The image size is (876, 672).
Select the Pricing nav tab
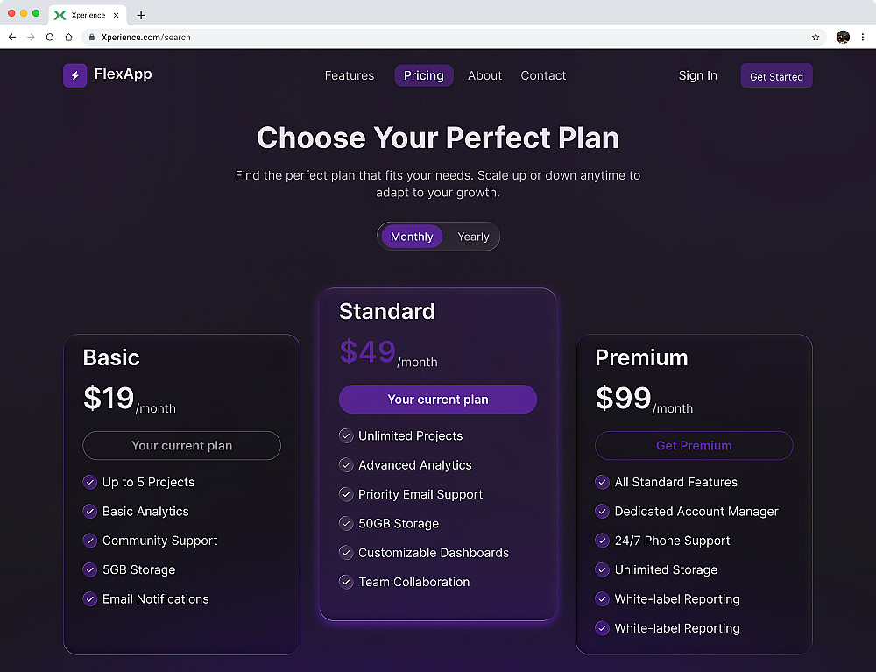tap(423, 75)
